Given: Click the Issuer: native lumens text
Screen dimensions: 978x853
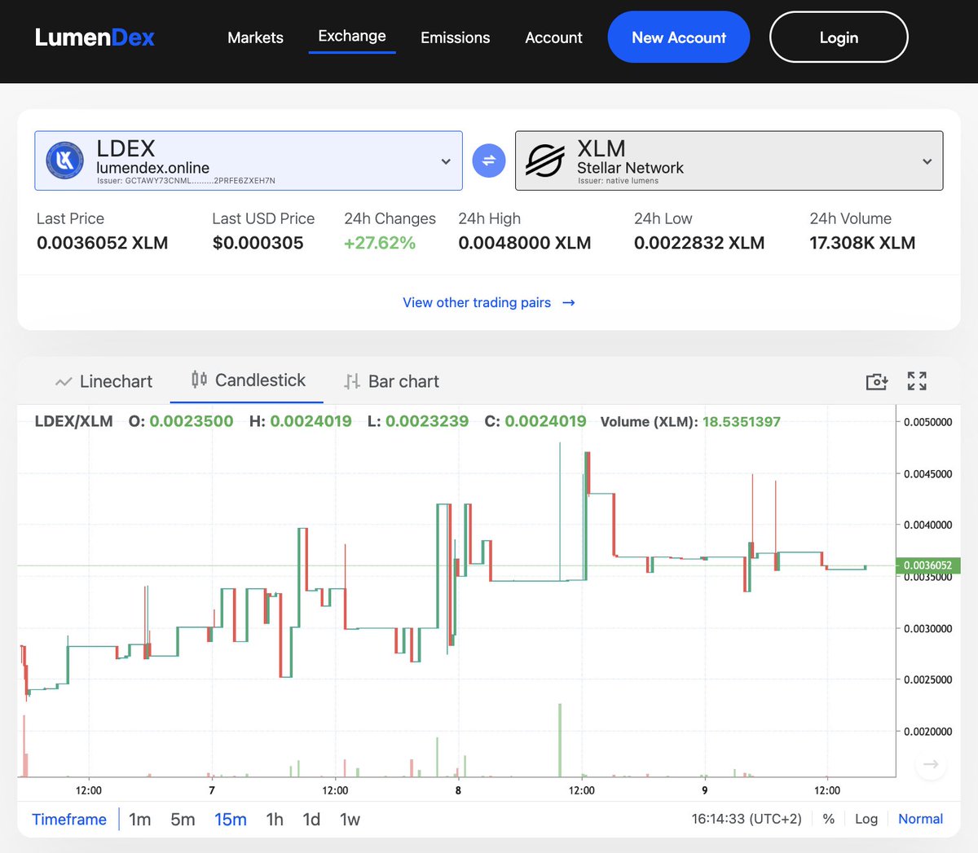Looking at the screenshot, I should coord(618,181).
